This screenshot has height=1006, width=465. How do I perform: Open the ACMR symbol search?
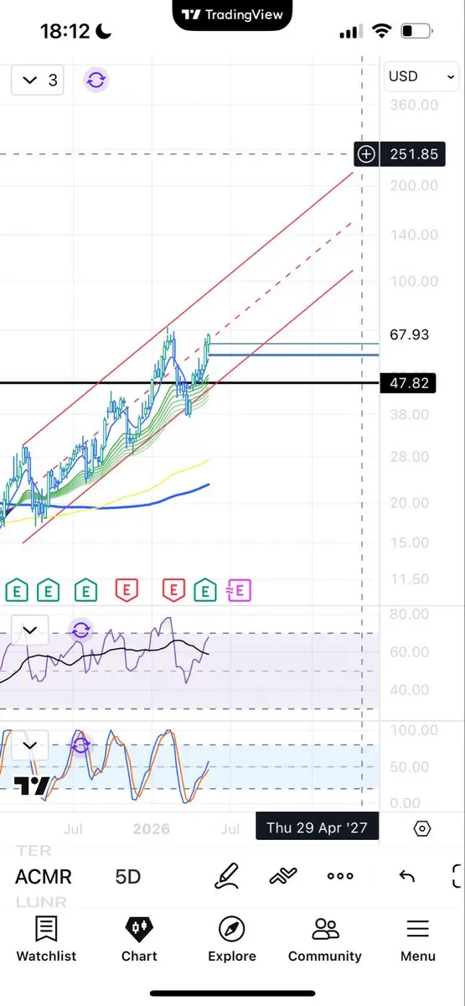pos(44,877)
